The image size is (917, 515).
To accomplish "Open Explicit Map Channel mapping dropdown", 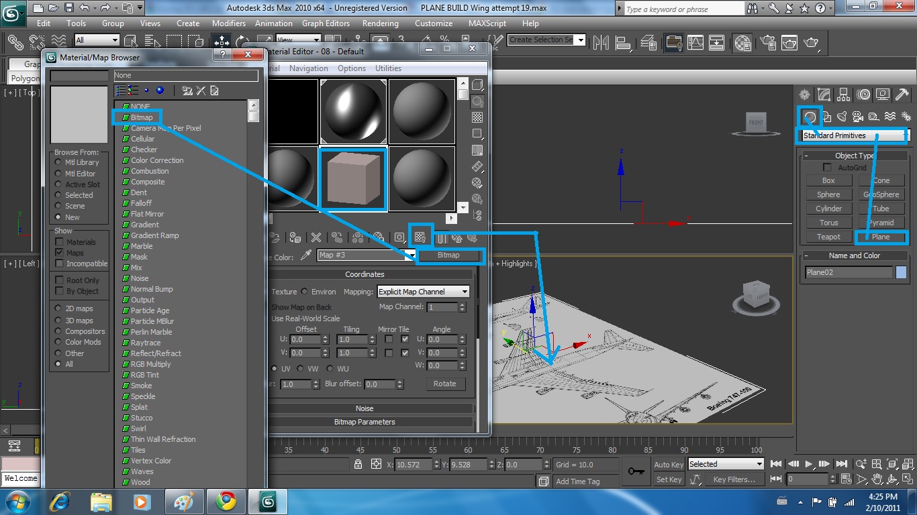I will click(x=423, y=292).
